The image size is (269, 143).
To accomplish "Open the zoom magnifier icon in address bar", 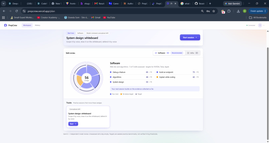I will pos(202,11).
